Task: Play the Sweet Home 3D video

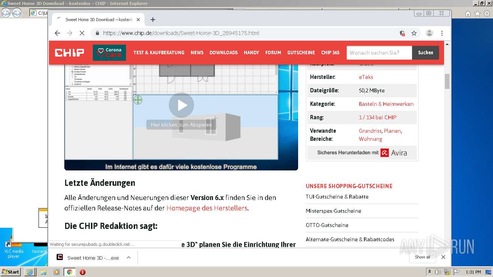Action: (181, 105)
